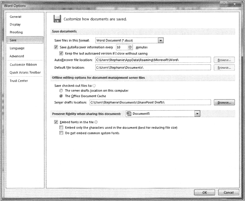The height and width of the screenshot is (201, 245).
Task: Select the Save category in sidebar
Action: point(25,40)
